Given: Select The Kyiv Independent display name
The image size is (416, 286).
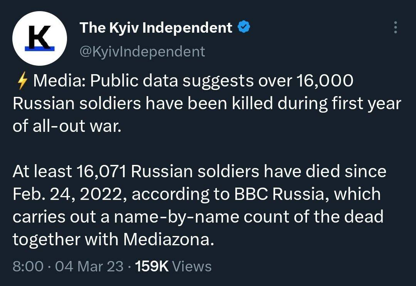Looking at the screenshot, I should click(156, 28).
